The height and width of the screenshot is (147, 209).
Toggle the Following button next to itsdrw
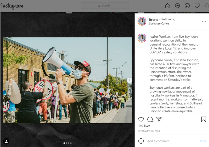coord(168,19)
